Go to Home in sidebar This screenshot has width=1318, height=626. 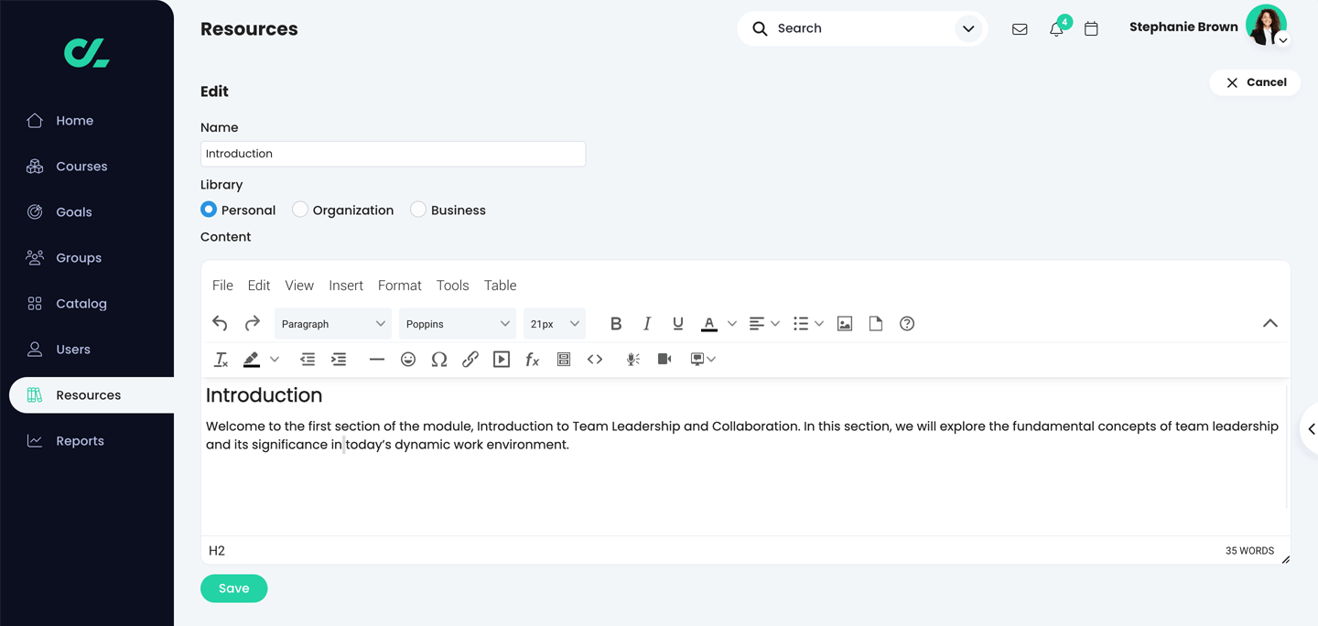pyautogui.click(x=74, y=121)
